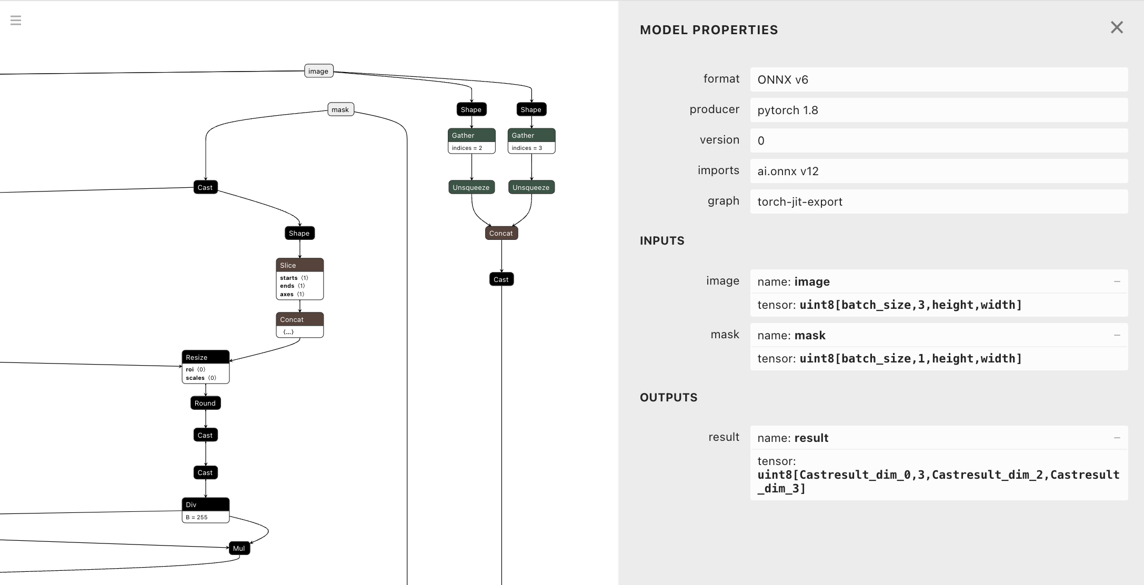Click the Slice ends attribute

pyautogui.click(x=293, y=286)
